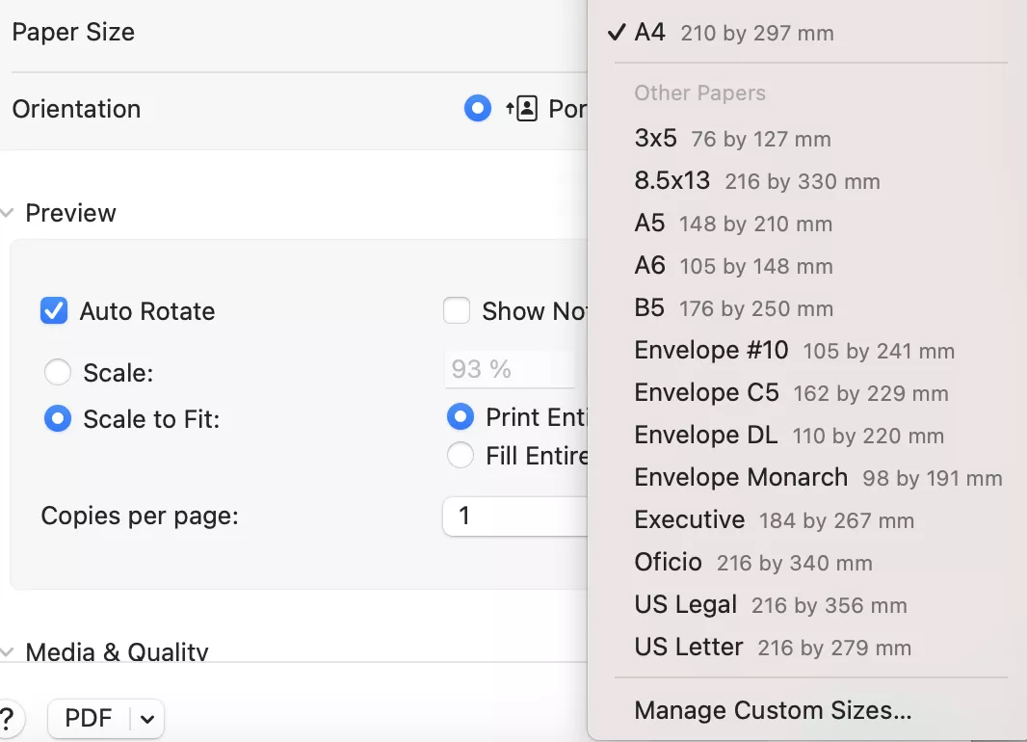Select the Portrait orientation radio button
Image resolution: width=1027 pixels, height=742 pixels.
click(478, 109)
